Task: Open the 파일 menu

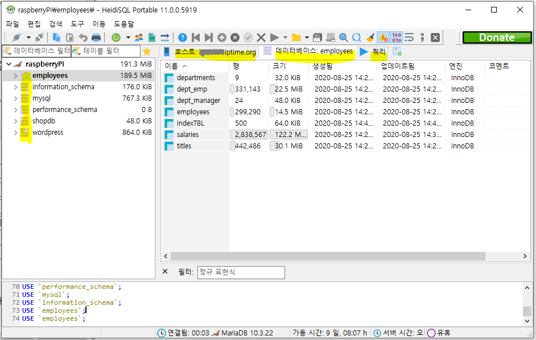Action: (x=13, y=24)
